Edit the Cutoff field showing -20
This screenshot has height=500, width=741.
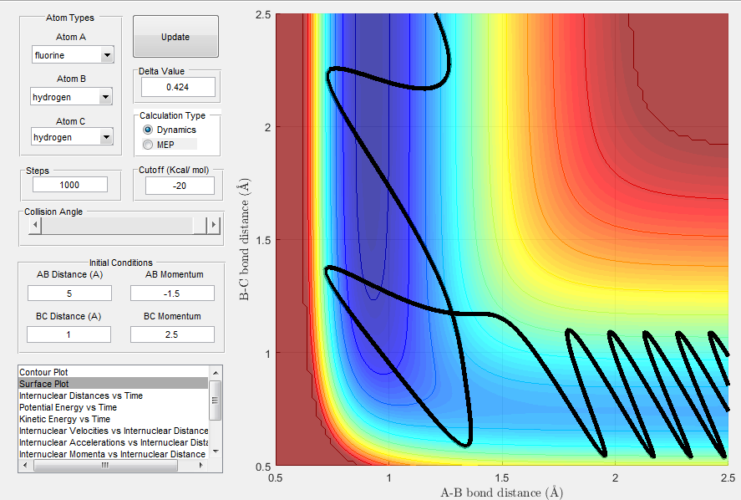coord(180,186)
